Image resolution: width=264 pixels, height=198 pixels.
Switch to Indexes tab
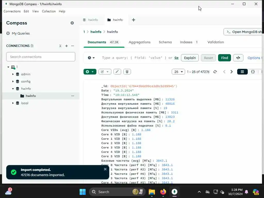[189, 42]
